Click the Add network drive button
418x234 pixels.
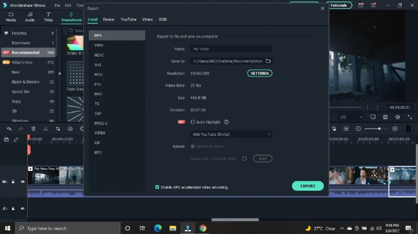point(263,158)
